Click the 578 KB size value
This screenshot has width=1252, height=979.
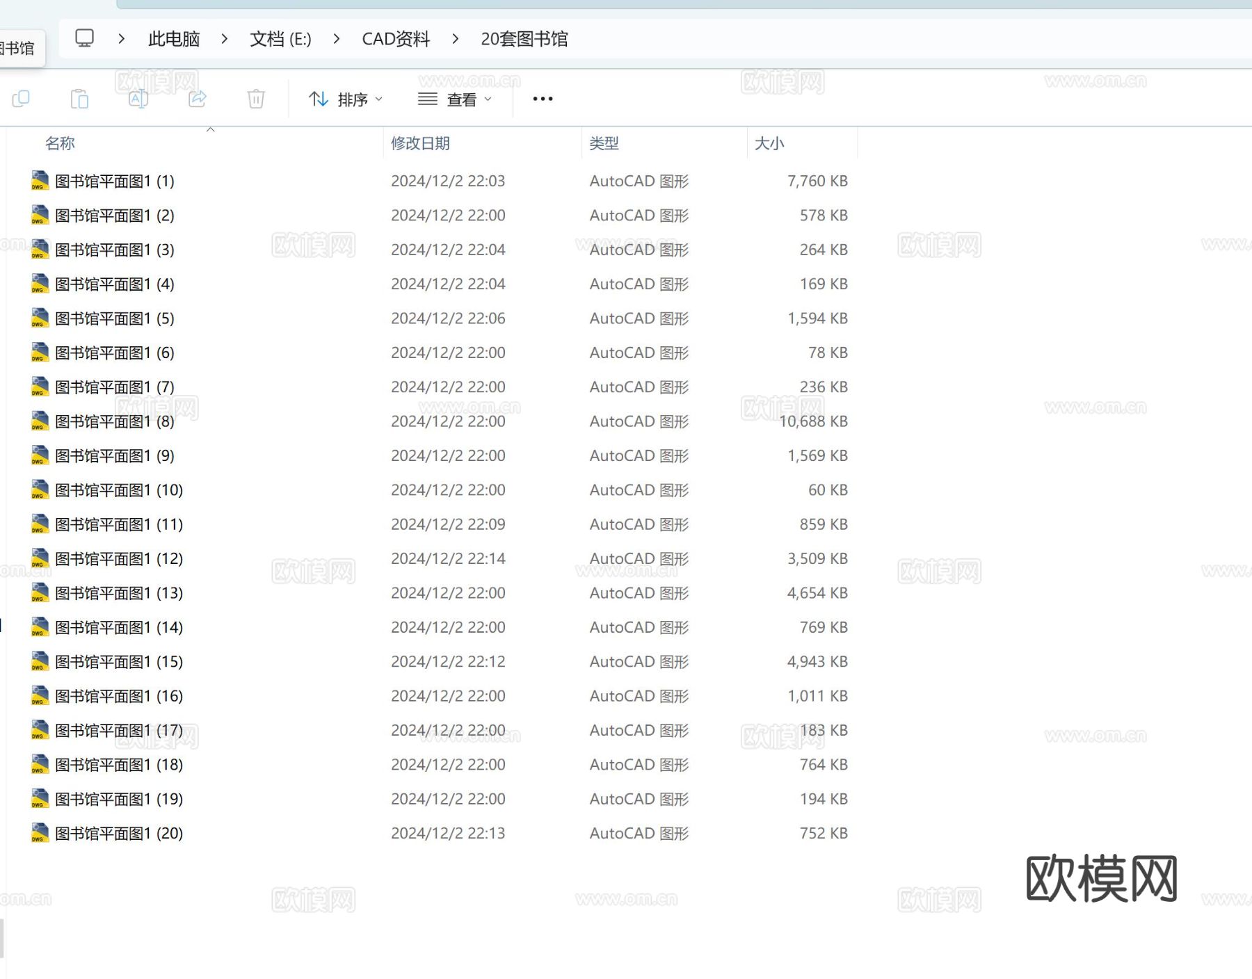pos(824,215)
